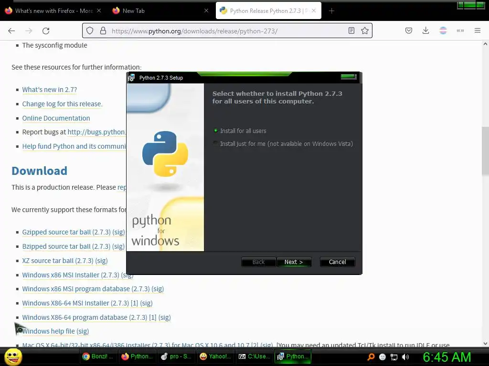The width and height of the screenshot is (489, 366).
Task: Switch to pro - S... taskbar item
Action: [176, 356]
